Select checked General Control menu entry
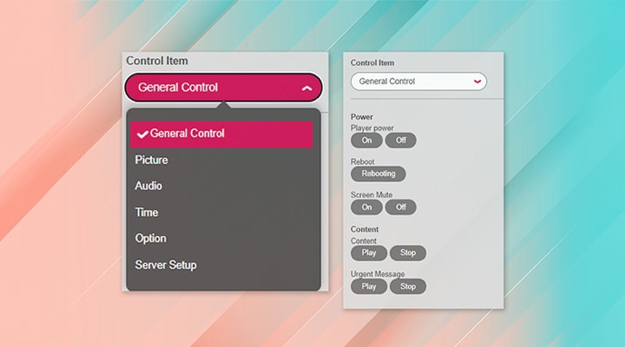The width and height of the screenshot is (625, 347). pos(221,134)
